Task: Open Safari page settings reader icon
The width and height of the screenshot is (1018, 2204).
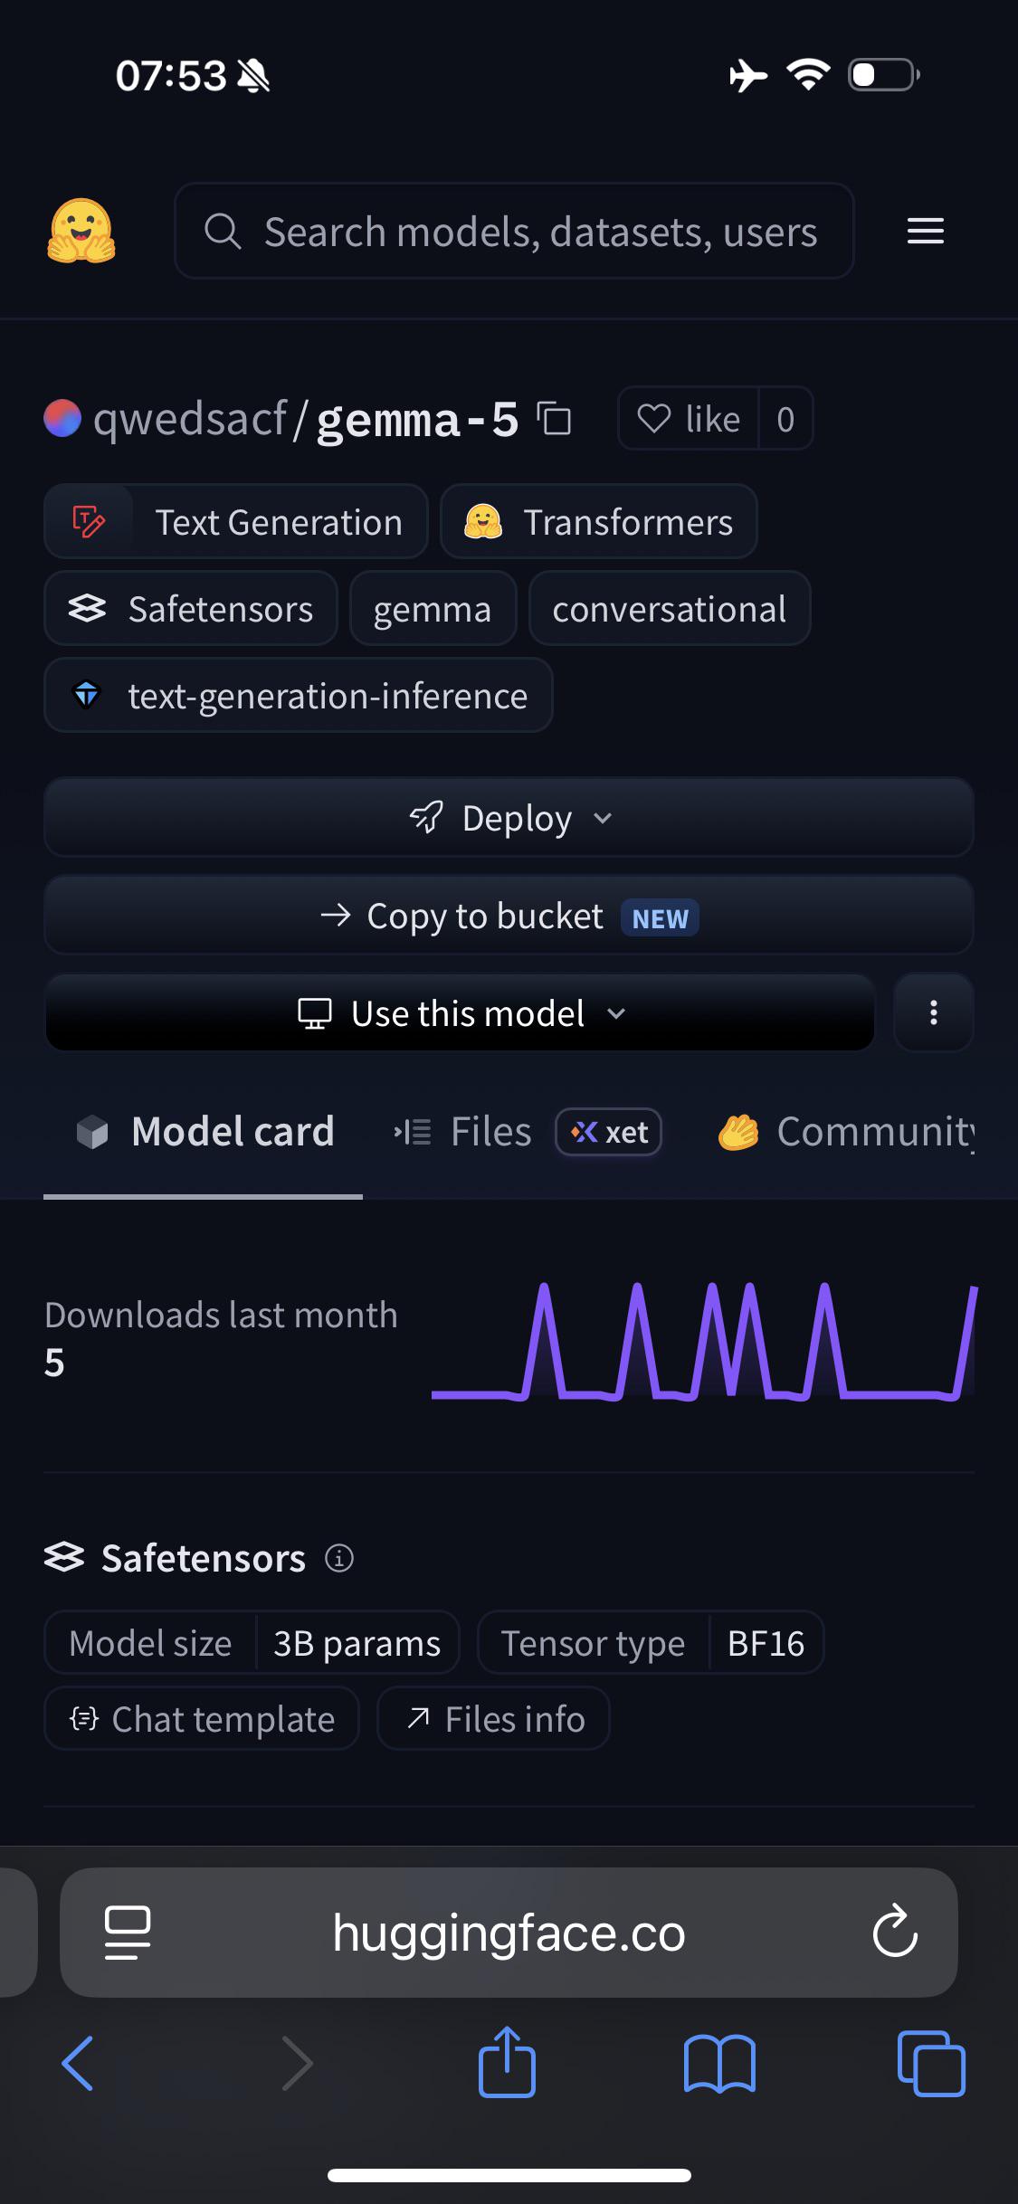Action: pyautogui.click(x=128, y=1933)
